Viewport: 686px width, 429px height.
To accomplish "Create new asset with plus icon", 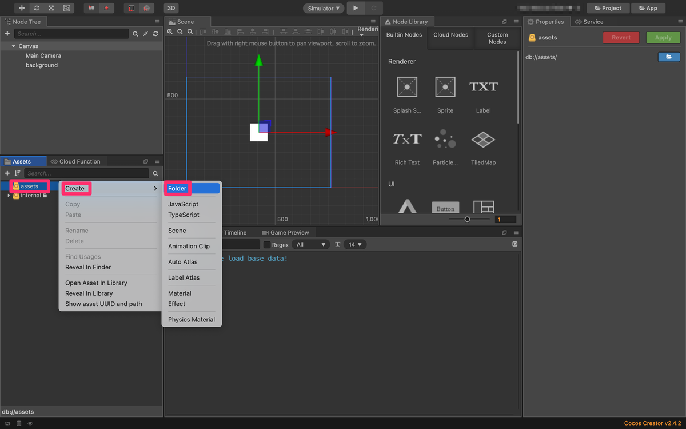I will coord(7,173).
